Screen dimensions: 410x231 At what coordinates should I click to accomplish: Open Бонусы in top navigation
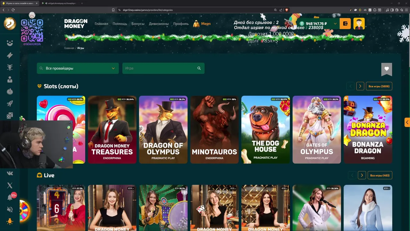138,24
